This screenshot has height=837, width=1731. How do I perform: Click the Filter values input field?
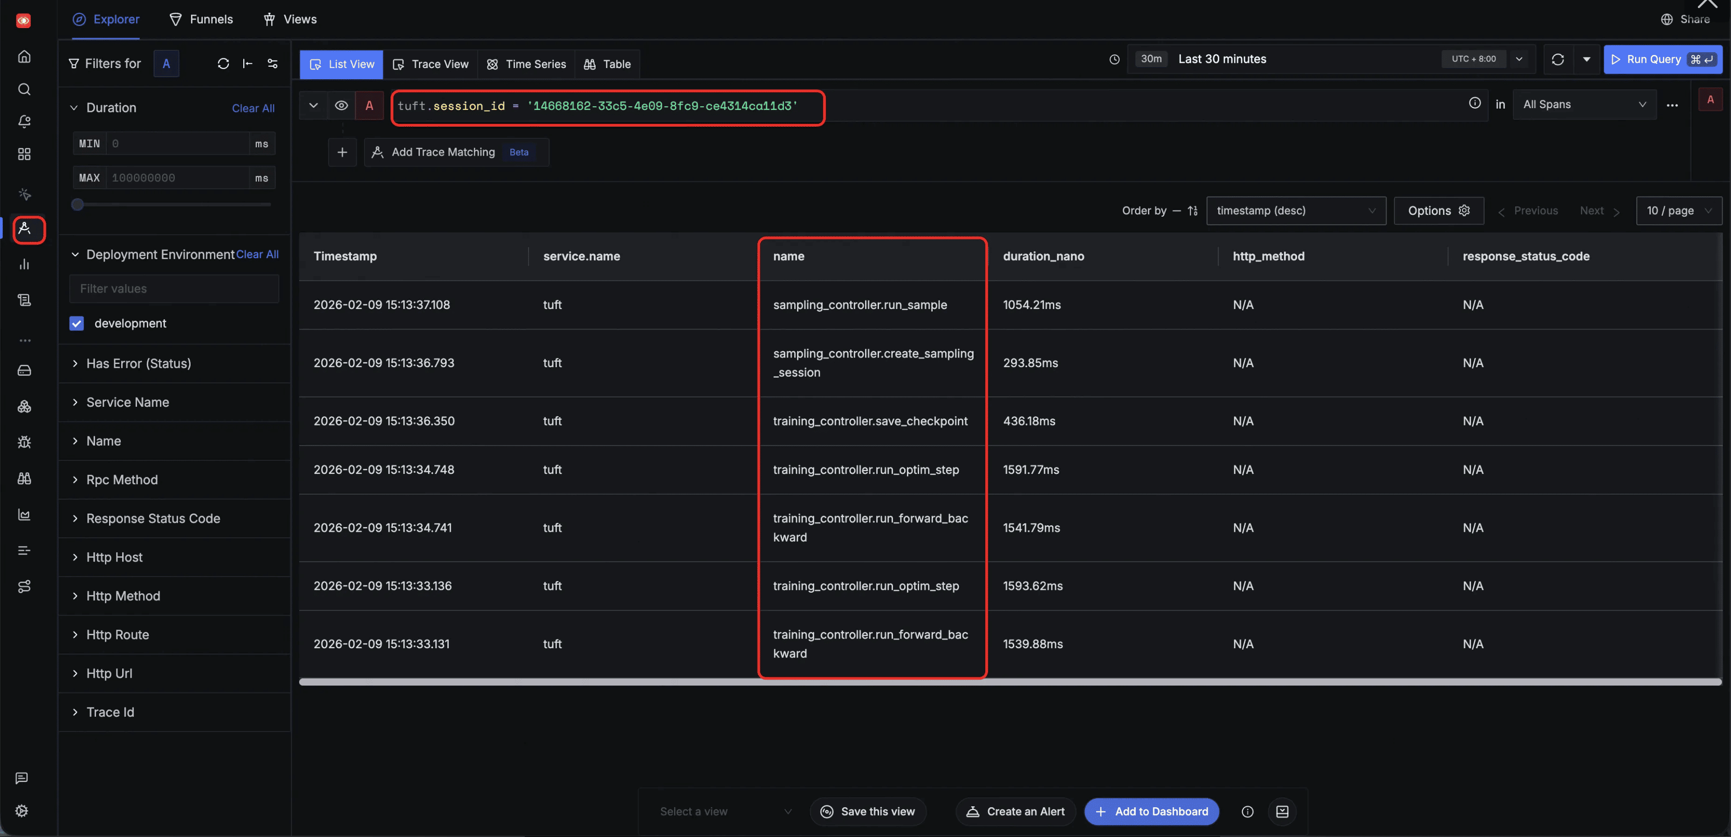174,288
